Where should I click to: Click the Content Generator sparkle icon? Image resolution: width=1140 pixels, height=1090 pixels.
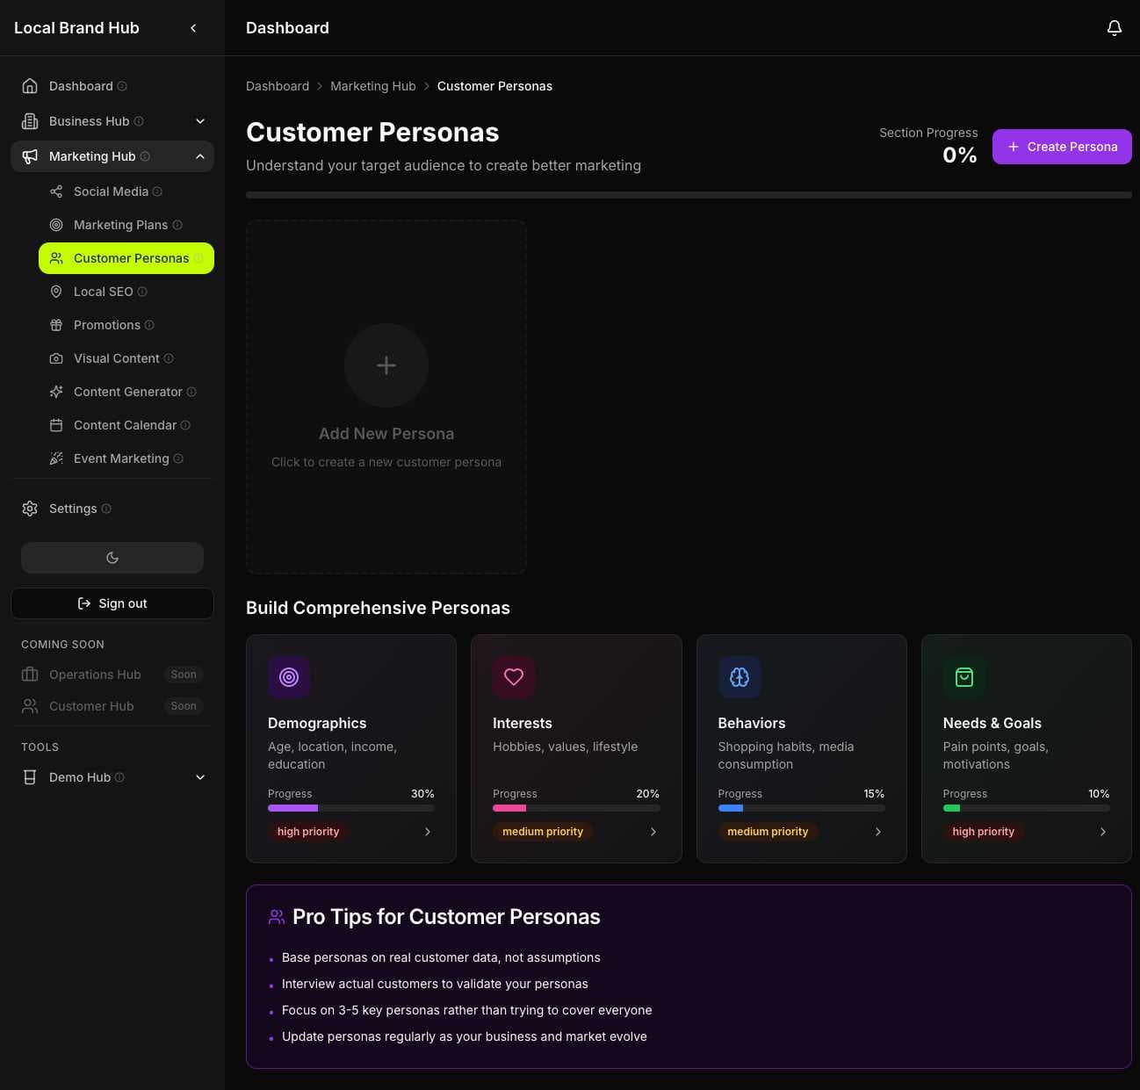pyautogui.click(x=56, y=392)
